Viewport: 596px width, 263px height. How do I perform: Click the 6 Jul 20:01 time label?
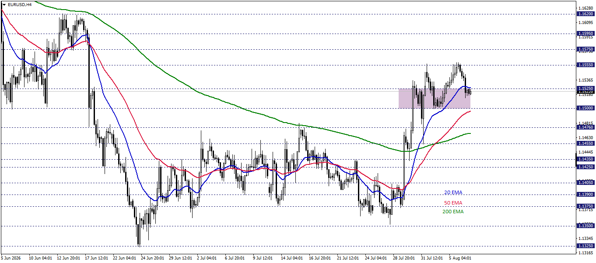235,258
